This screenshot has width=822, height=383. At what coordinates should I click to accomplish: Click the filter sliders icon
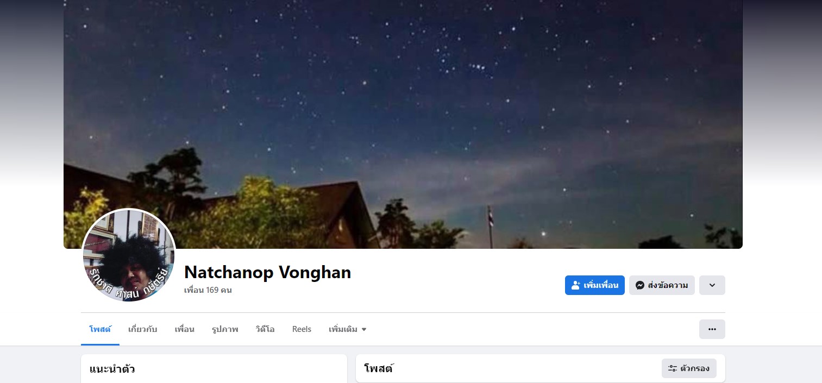(x=673, y=368)
